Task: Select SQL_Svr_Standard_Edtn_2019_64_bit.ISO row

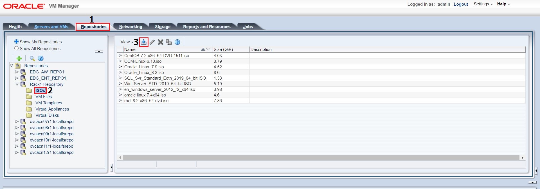Action: (321, 78)
